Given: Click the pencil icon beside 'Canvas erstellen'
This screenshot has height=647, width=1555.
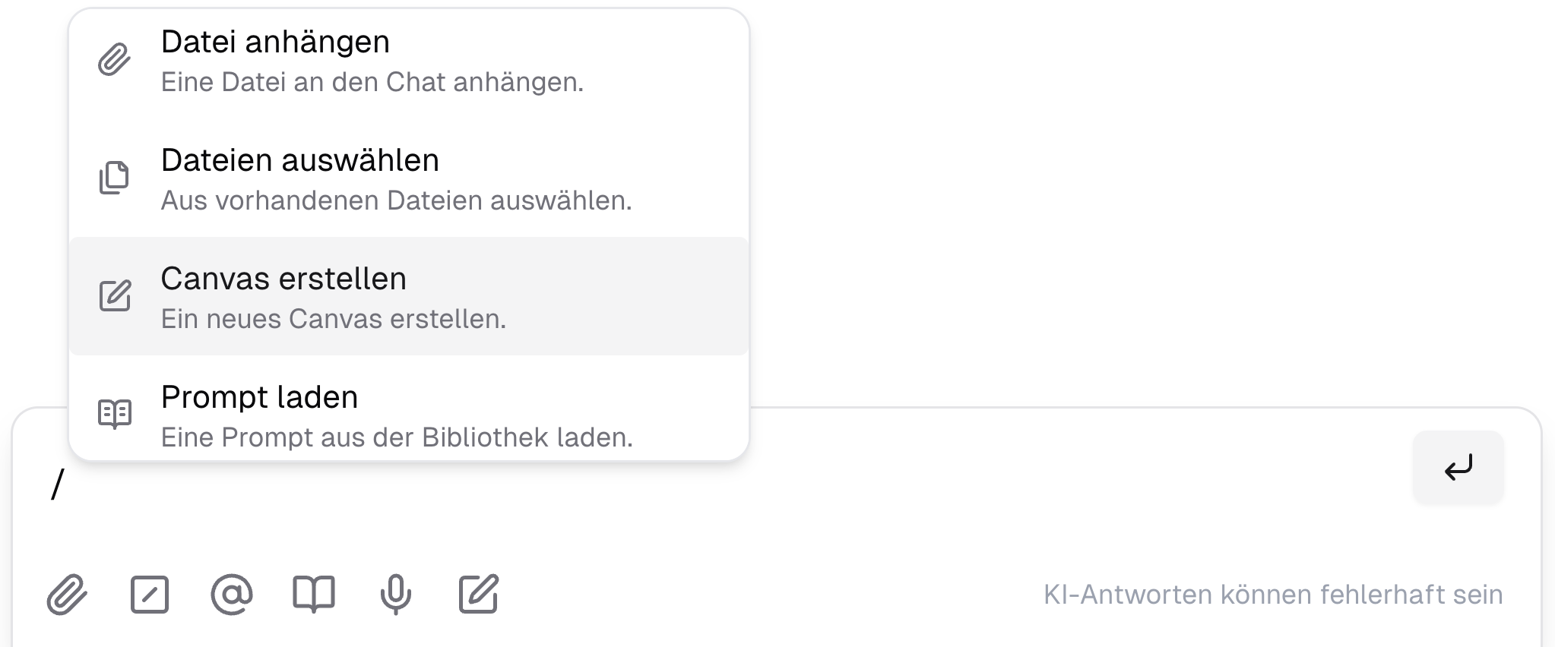Looking at the screenshot, I should 113,296.
